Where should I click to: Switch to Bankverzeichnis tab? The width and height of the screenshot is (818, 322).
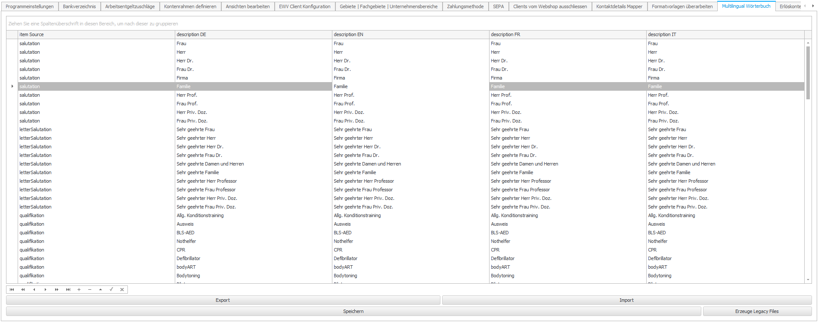[x=79, y=6]
